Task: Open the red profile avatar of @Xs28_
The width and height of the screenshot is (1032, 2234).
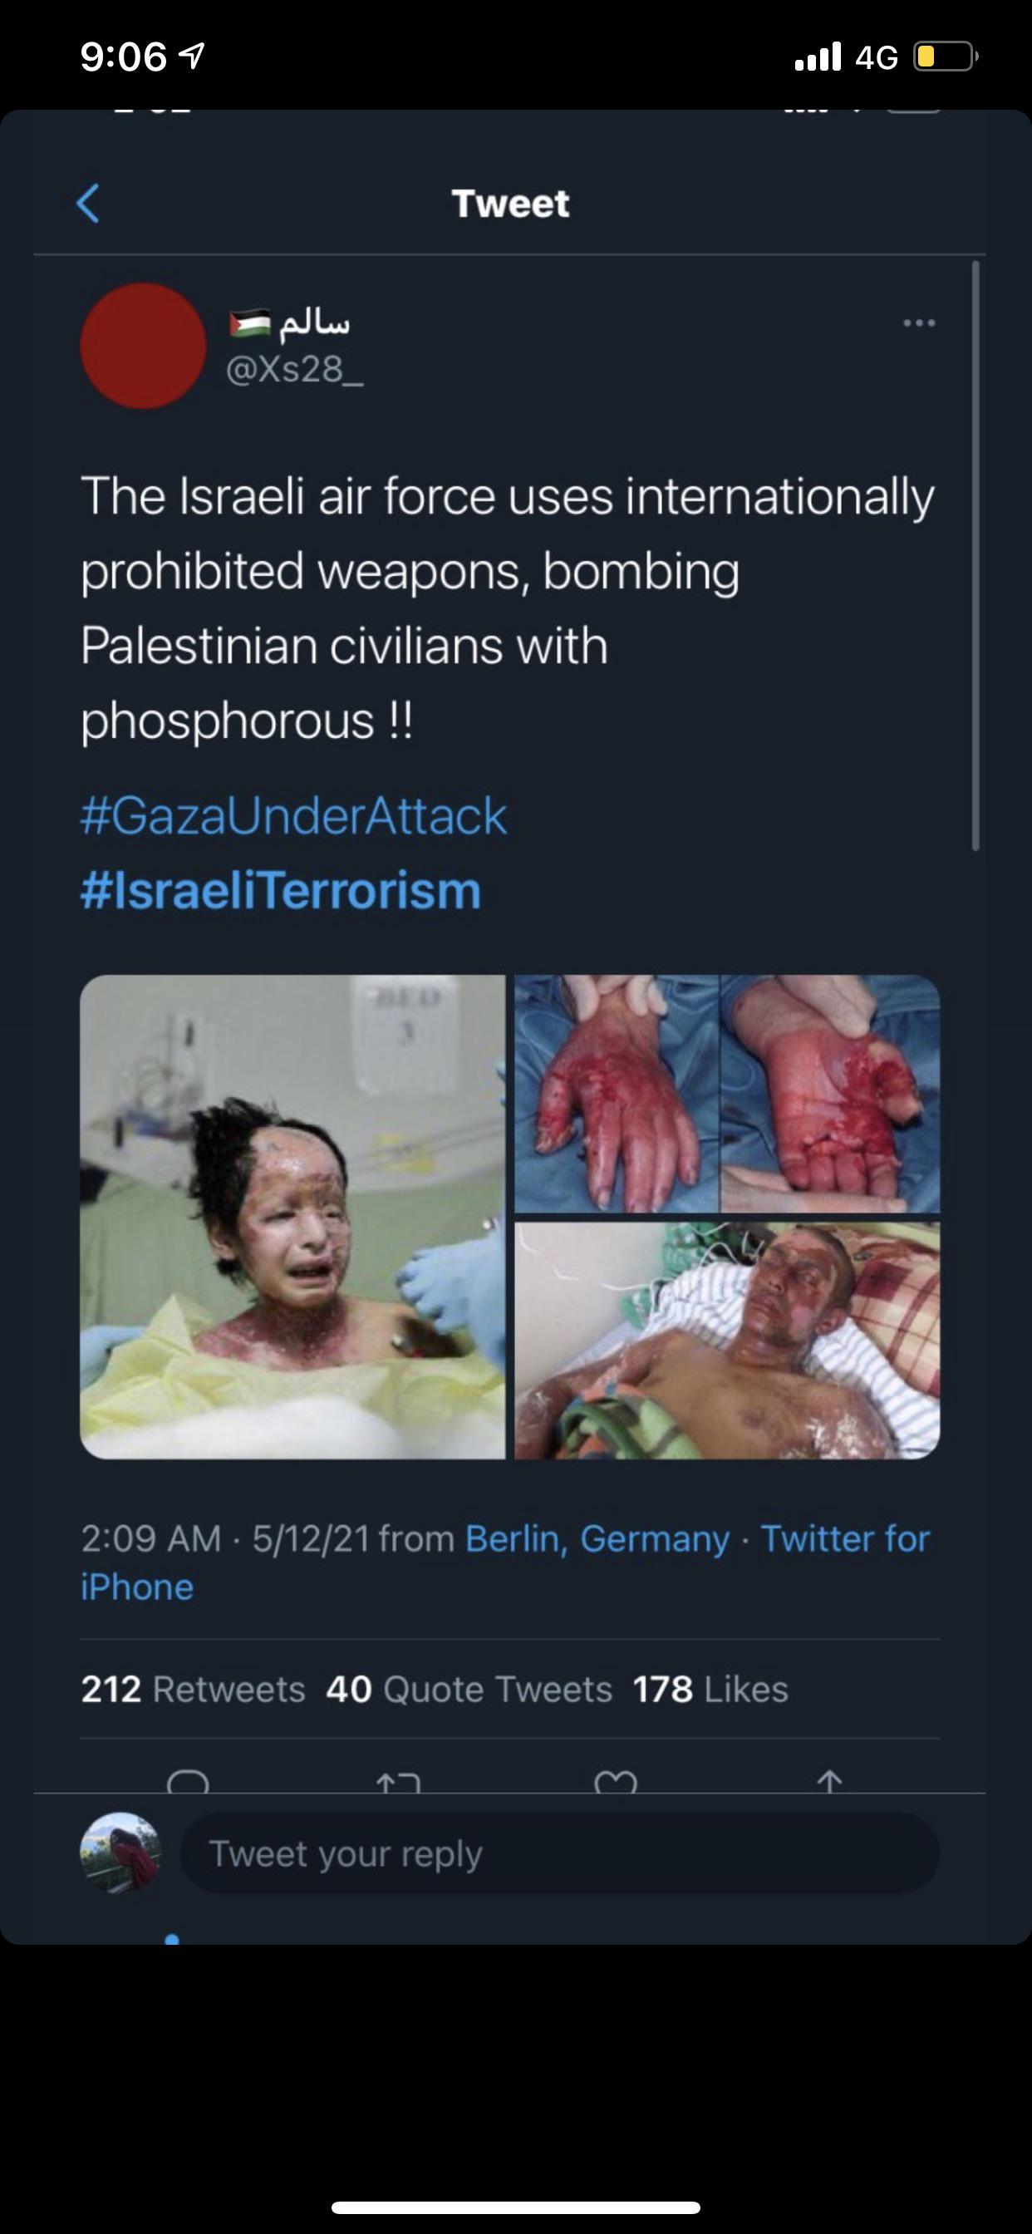Action: [x=143, y=345]
